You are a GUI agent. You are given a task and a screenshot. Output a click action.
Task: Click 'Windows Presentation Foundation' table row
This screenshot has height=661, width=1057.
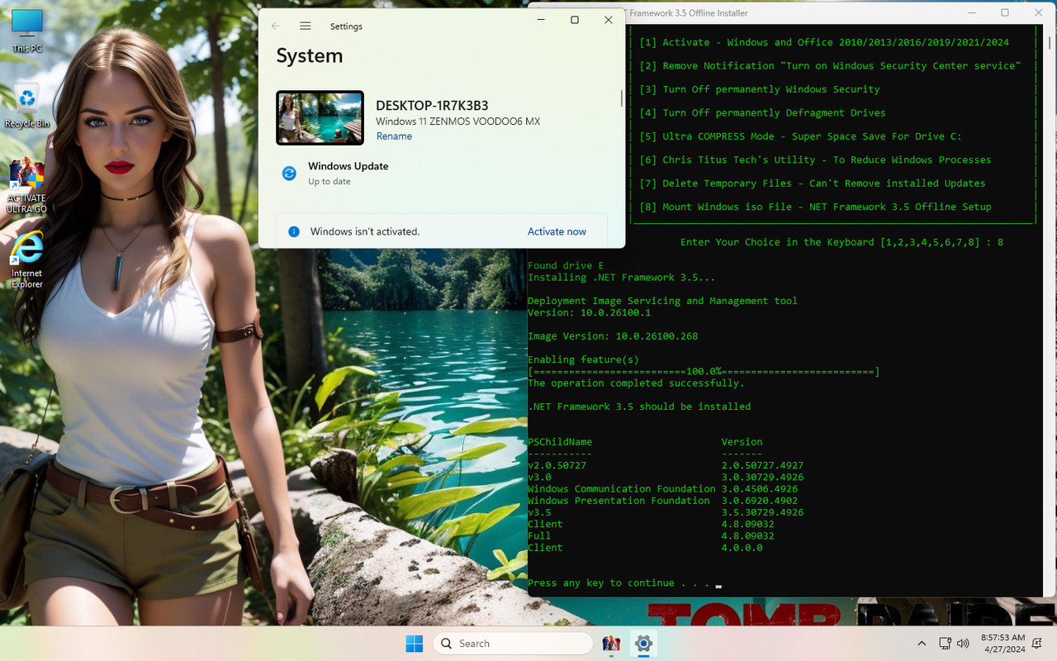click(x=662, y=501)
